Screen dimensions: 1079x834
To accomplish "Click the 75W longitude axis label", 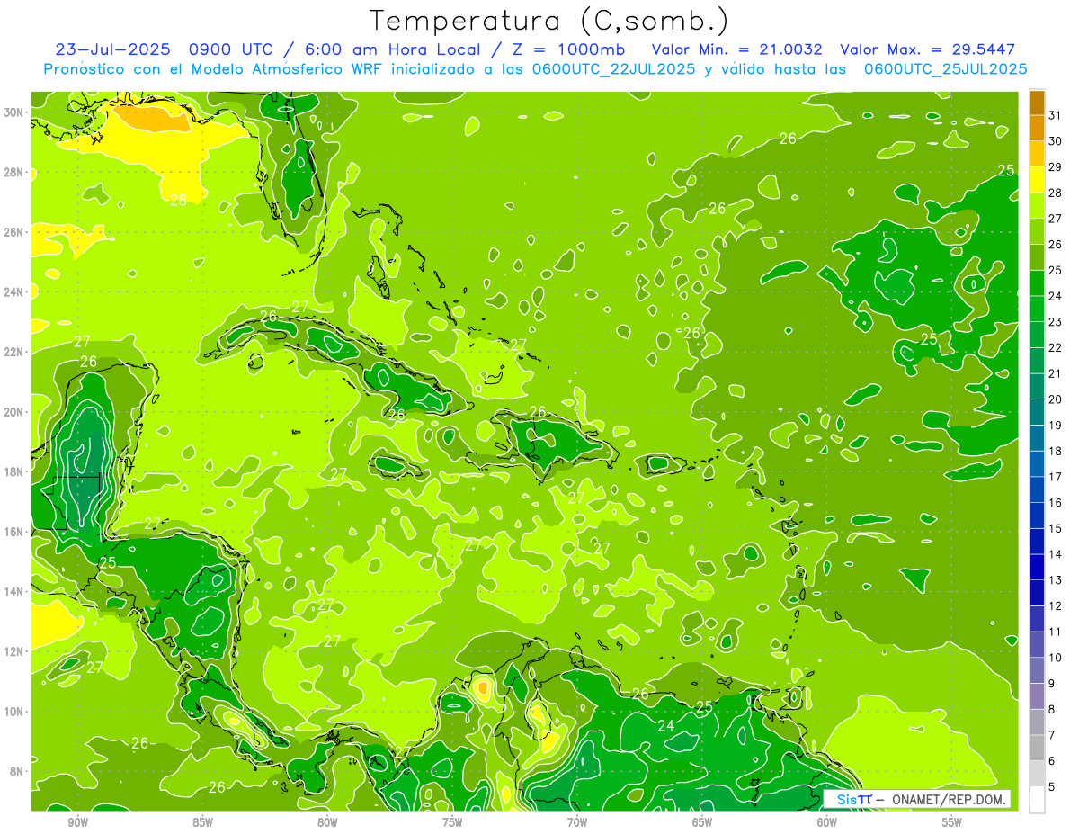I will pos(452,823).
